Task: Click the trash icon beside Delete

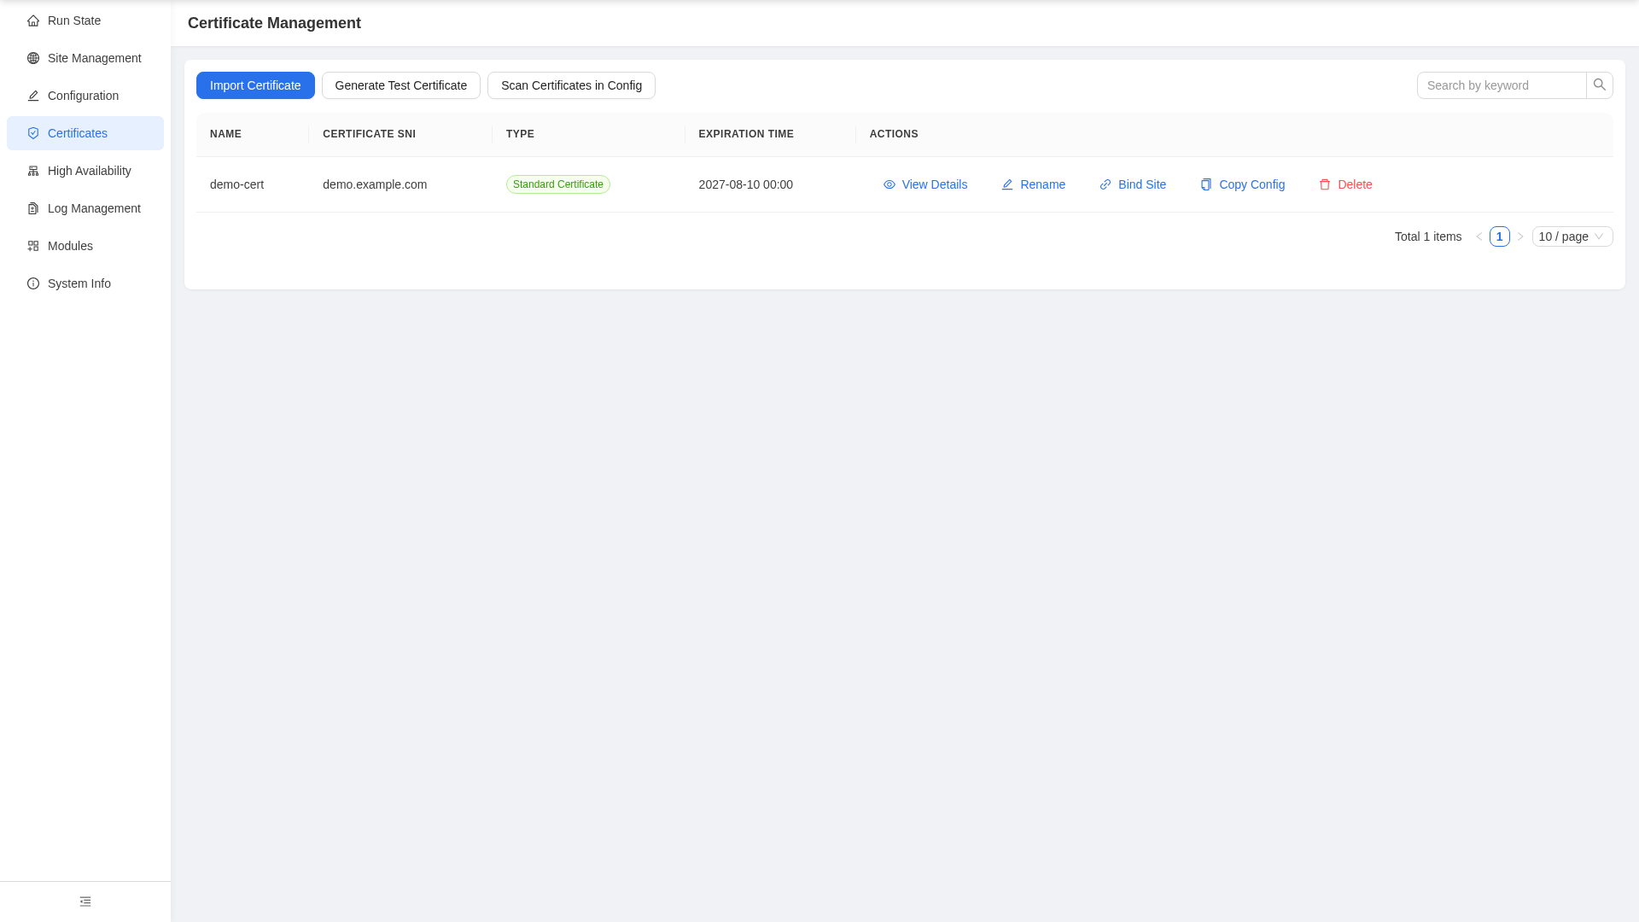Action: (1325, 184)
